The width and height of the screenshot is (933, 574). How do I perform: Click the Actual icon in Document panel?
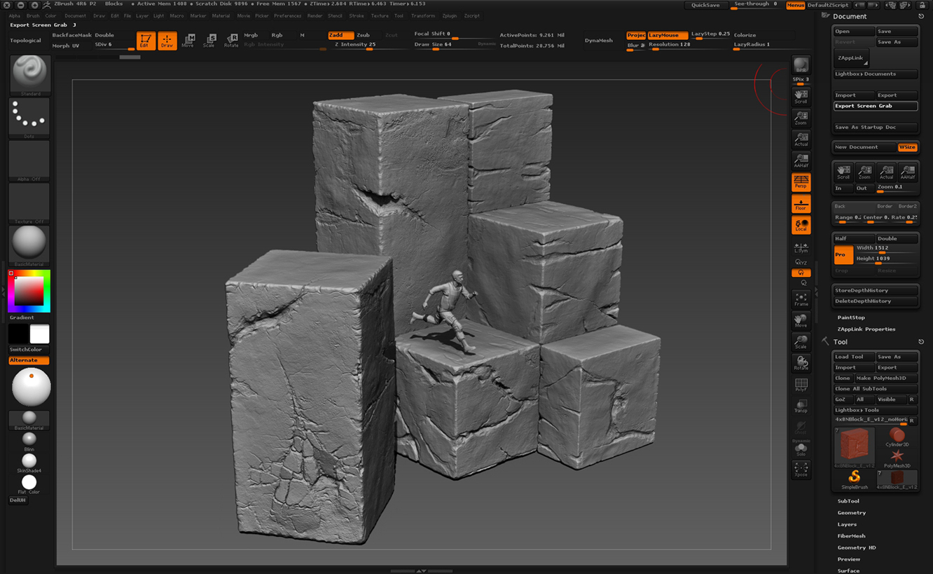click(x=886, y=172)
